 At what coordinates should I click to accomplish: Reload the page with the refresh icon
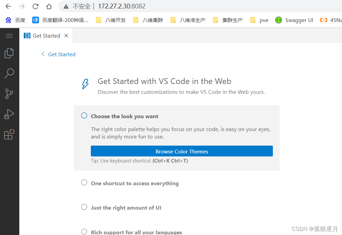point(35,6)
